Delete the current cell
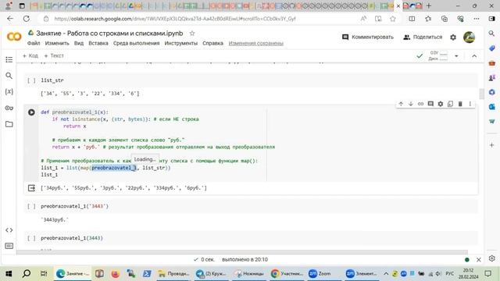 460,104
